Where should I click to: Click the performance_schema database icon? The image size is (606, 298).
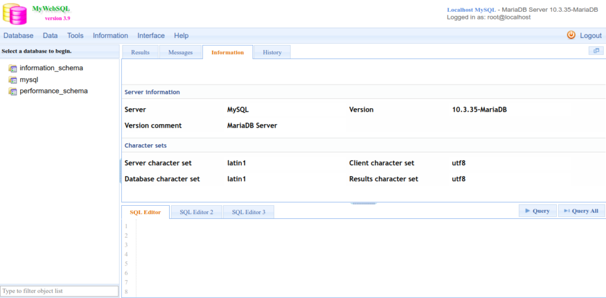(x=13, y=92)
